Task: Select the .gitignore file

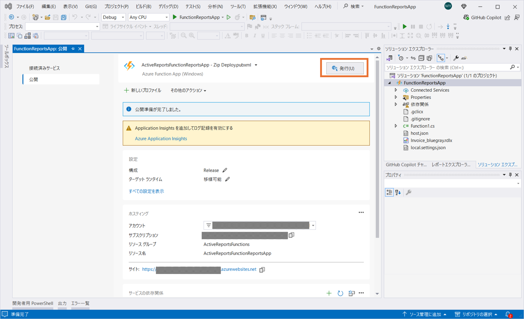Action: (420, 119)
